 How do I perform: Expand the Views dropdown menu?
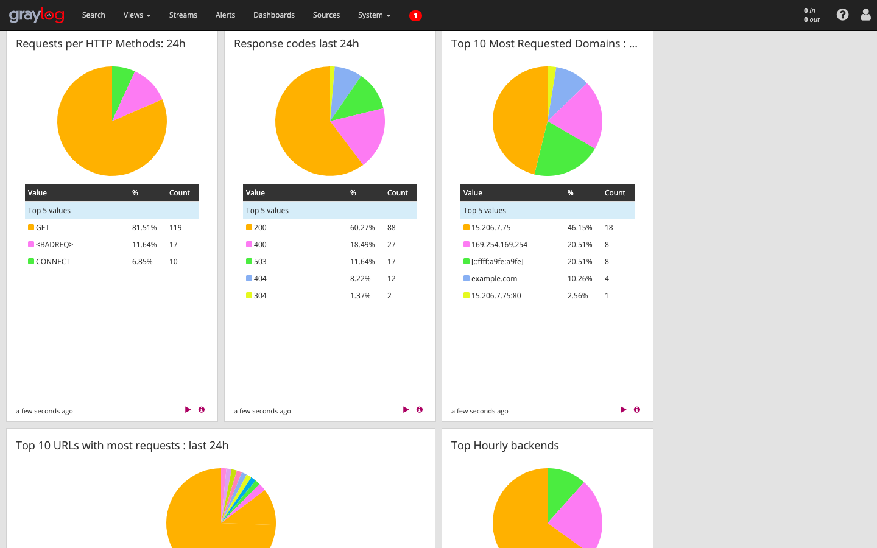(137, 15)
